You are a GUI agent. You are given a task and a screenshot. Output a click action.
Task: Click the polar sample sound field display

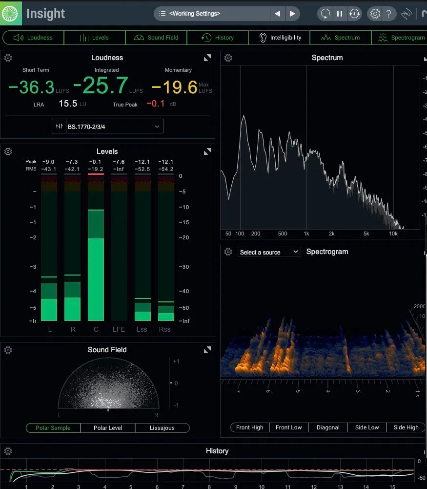[108, 383]
